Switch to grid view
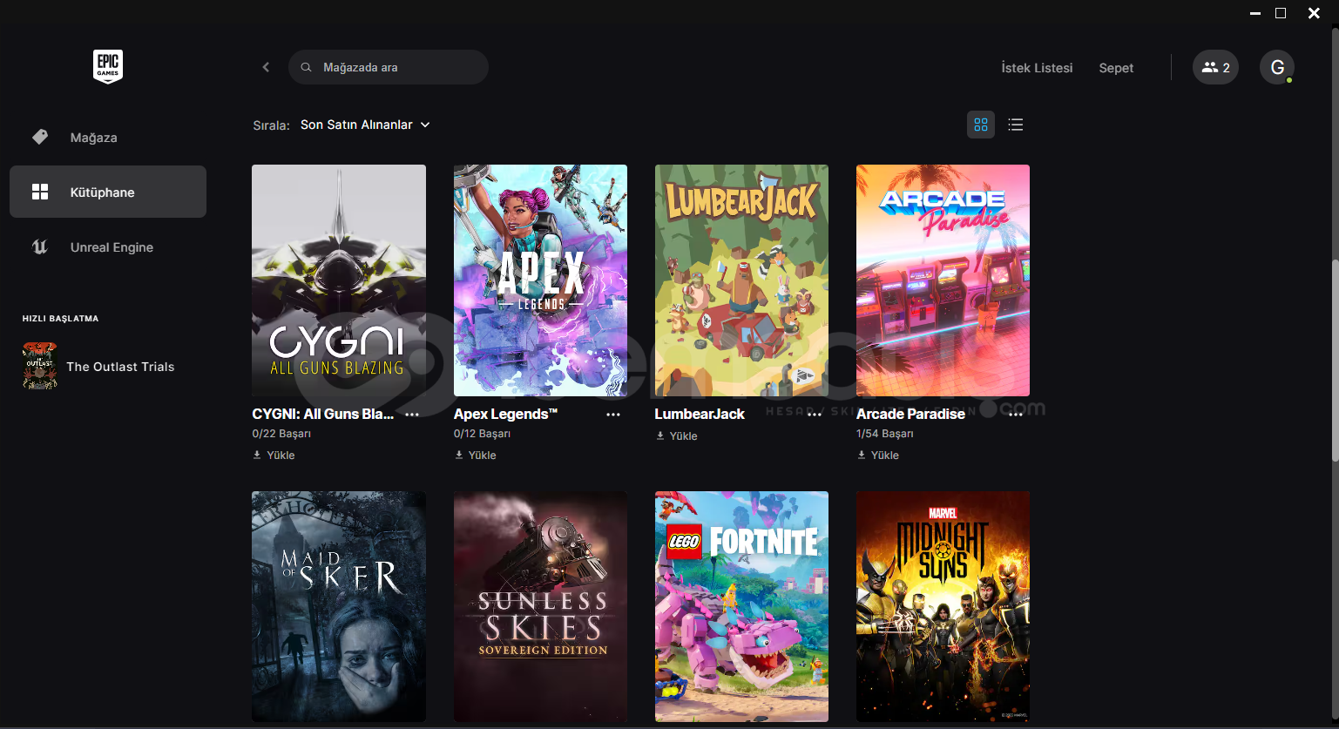This screenshot has width=1339, height=729. click(x=981, y=125)
